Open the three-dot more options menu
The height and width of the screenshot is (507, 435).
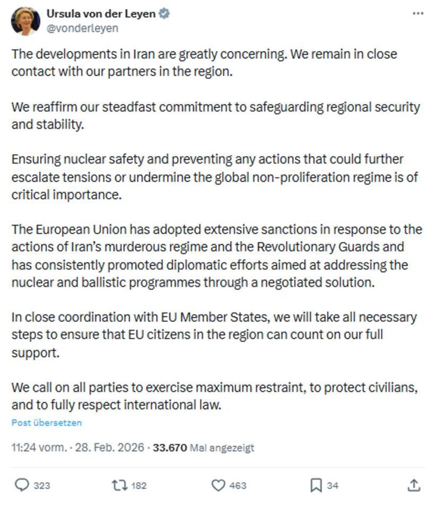pos(418,14)
